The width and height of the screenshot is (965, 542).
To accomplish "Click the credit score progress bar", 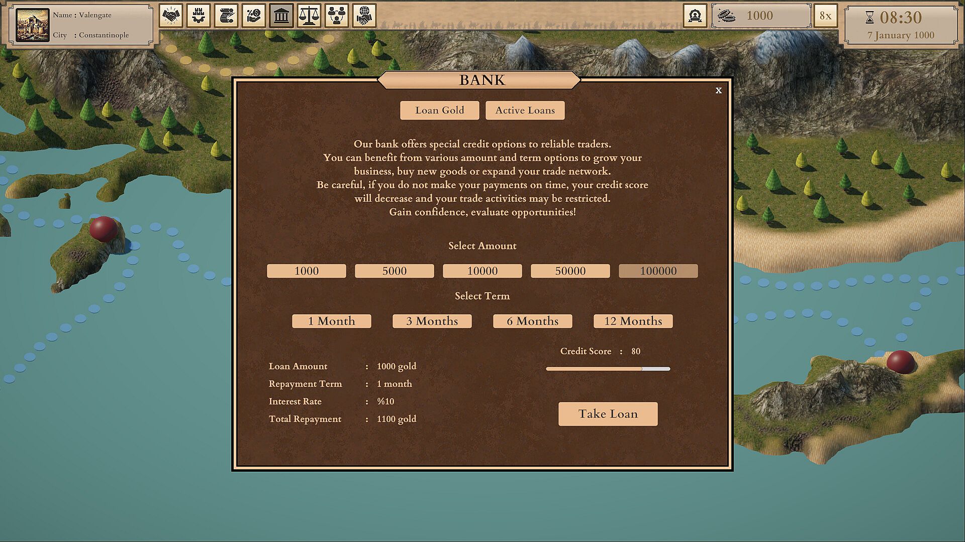I will 608,369.
